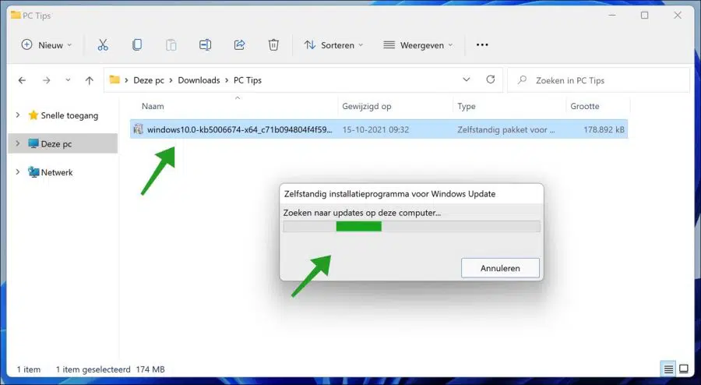Sort by Gewijzigd op column header
Screen dimensions: 701x385
(367, 106)
